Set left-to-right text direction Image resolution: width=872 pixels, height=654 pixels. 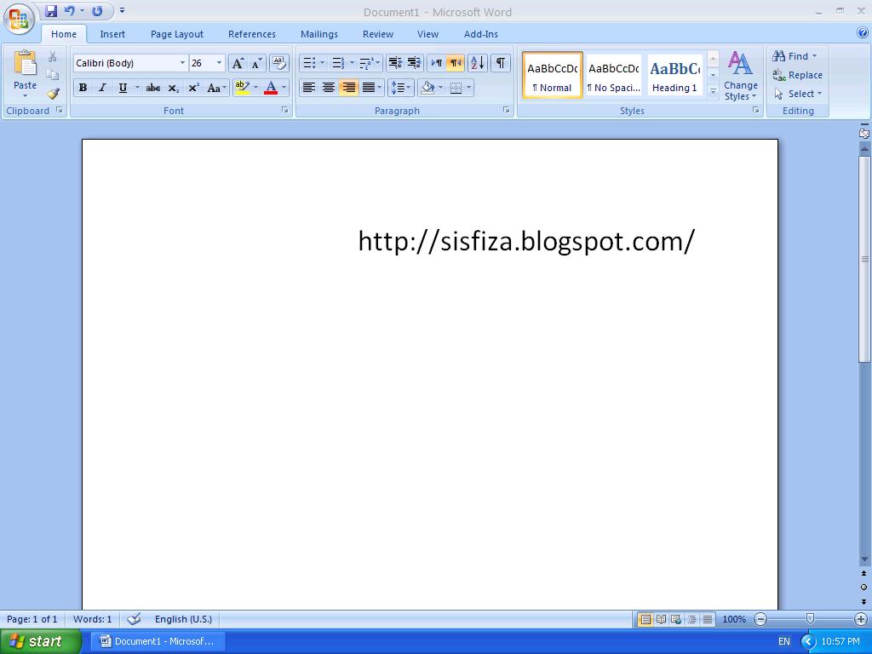[437, 63]
